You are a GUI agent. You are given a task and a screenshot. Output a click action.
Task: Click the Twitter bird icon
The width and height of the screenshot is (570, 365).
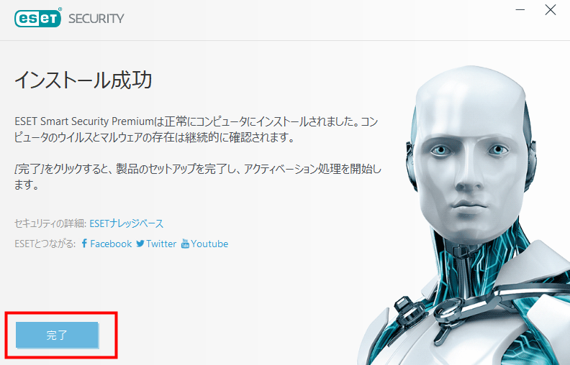[x=140, y=244]
